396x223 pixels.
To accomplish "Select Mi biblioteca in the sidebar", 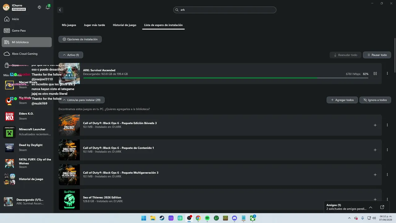I will coord(27,42).
